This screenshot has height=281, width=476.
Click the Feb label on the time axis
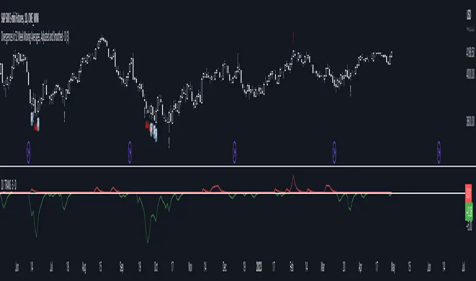[x=292, y=267]
